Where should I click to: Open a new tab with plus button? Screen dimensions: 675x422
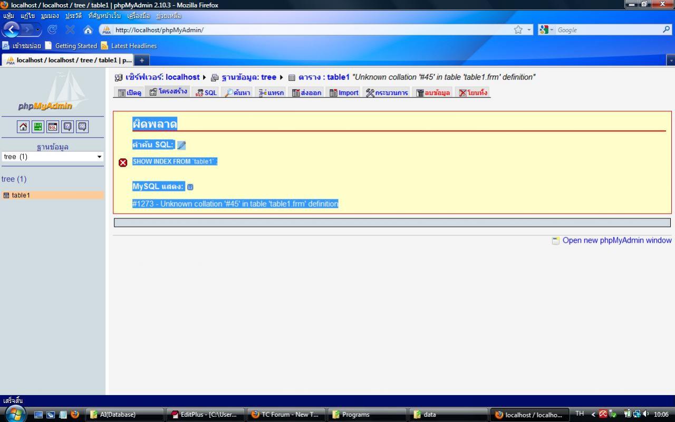point(141,60)
